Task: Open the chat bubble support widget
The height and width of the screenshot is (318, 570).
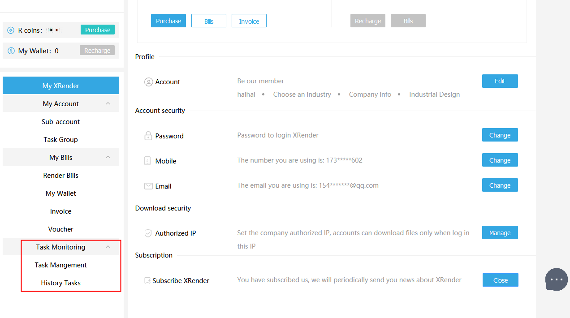Action: pyautogui.click(x=556, y=279)
